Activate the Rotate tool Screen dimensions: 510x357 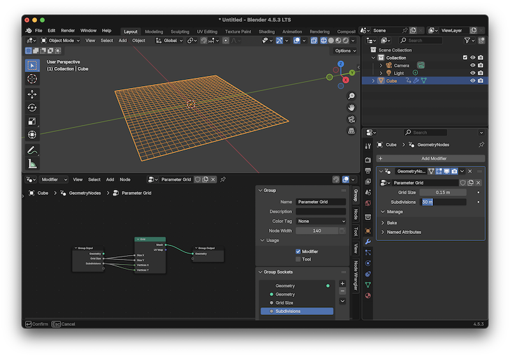(32, 108)
